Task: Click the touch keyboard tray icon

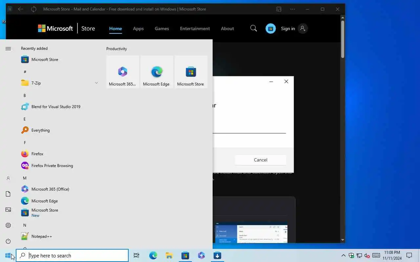Action: (x=376, y=255)
